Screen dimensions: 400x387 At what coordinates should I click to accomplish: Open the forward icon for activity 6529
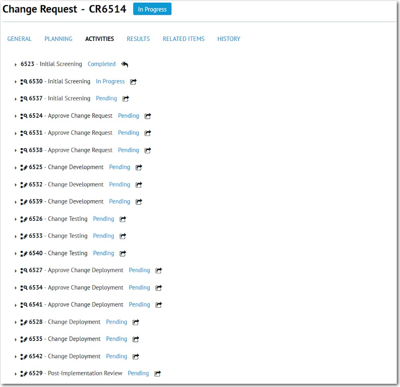click(x=157, y=373)
